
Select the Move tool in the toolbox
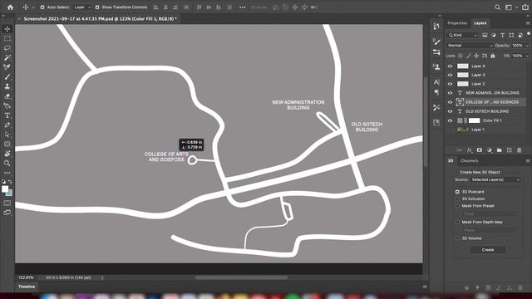(7, 29)
